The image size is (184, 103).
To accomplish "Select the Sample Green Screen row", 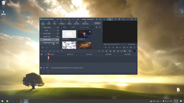I will click(x=49, y=43).
